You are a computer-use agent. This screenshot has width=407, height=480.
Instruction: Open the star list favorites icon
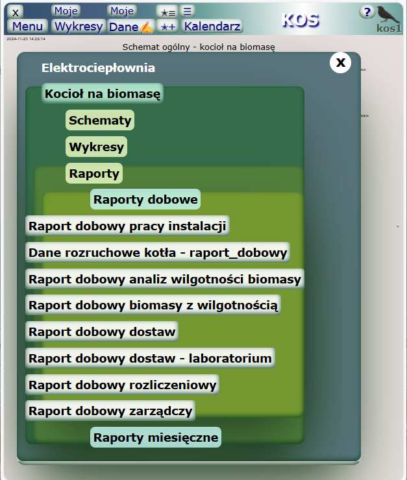167,12
